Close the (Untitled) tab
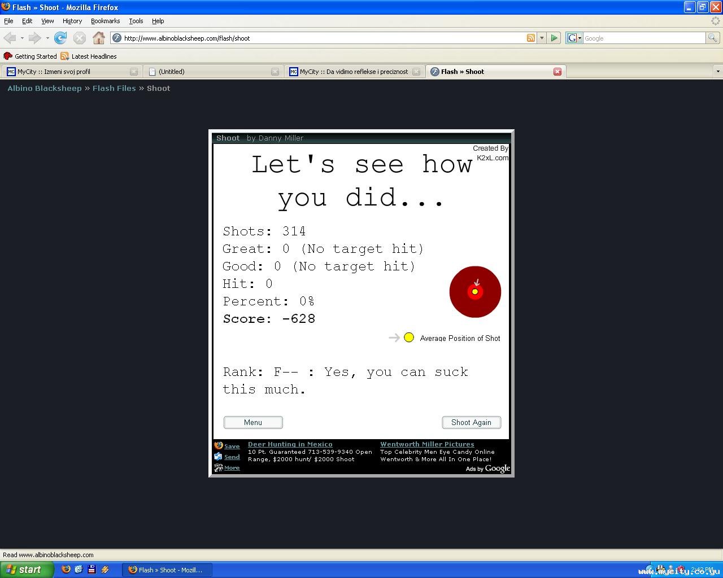723x578 pixels. click(x=275, y=72)
